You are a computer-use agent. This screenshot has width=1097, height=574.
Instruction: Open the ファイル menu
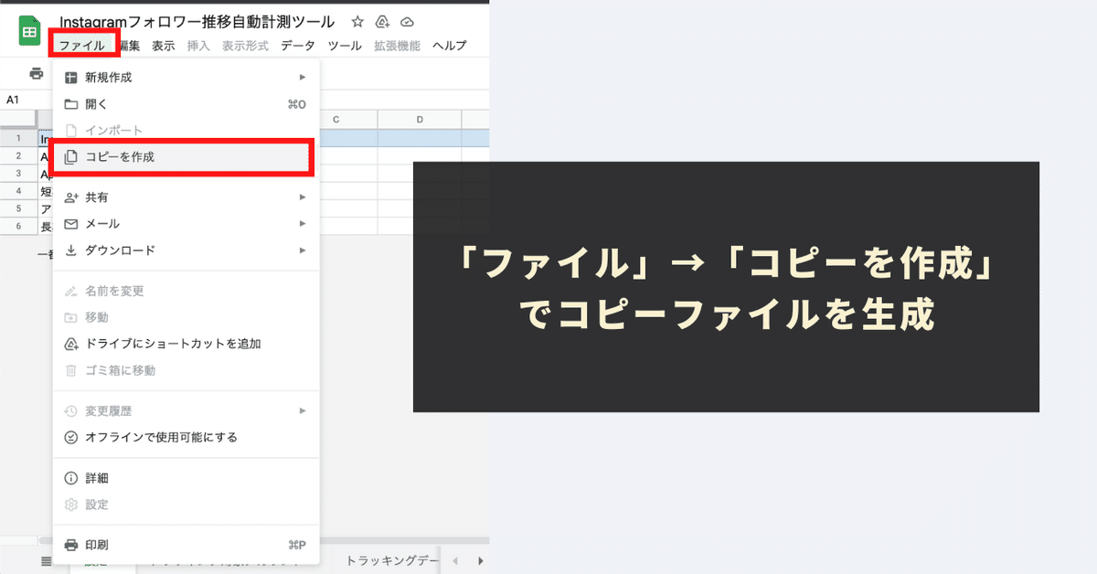(82, 46)
